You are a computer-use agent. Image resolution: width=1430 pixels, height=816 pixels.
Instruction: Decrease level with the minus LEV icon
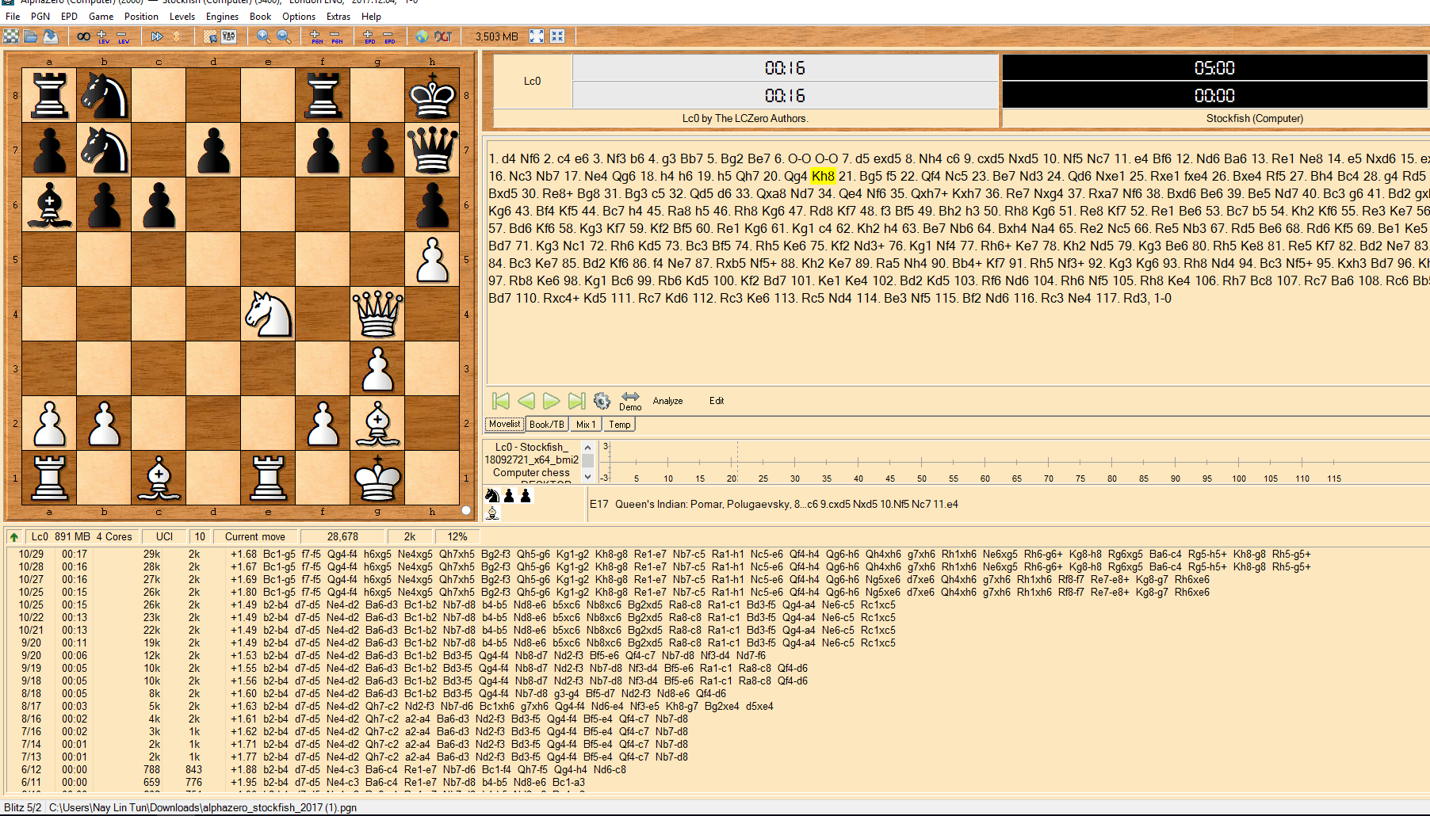tap(123, 36)
